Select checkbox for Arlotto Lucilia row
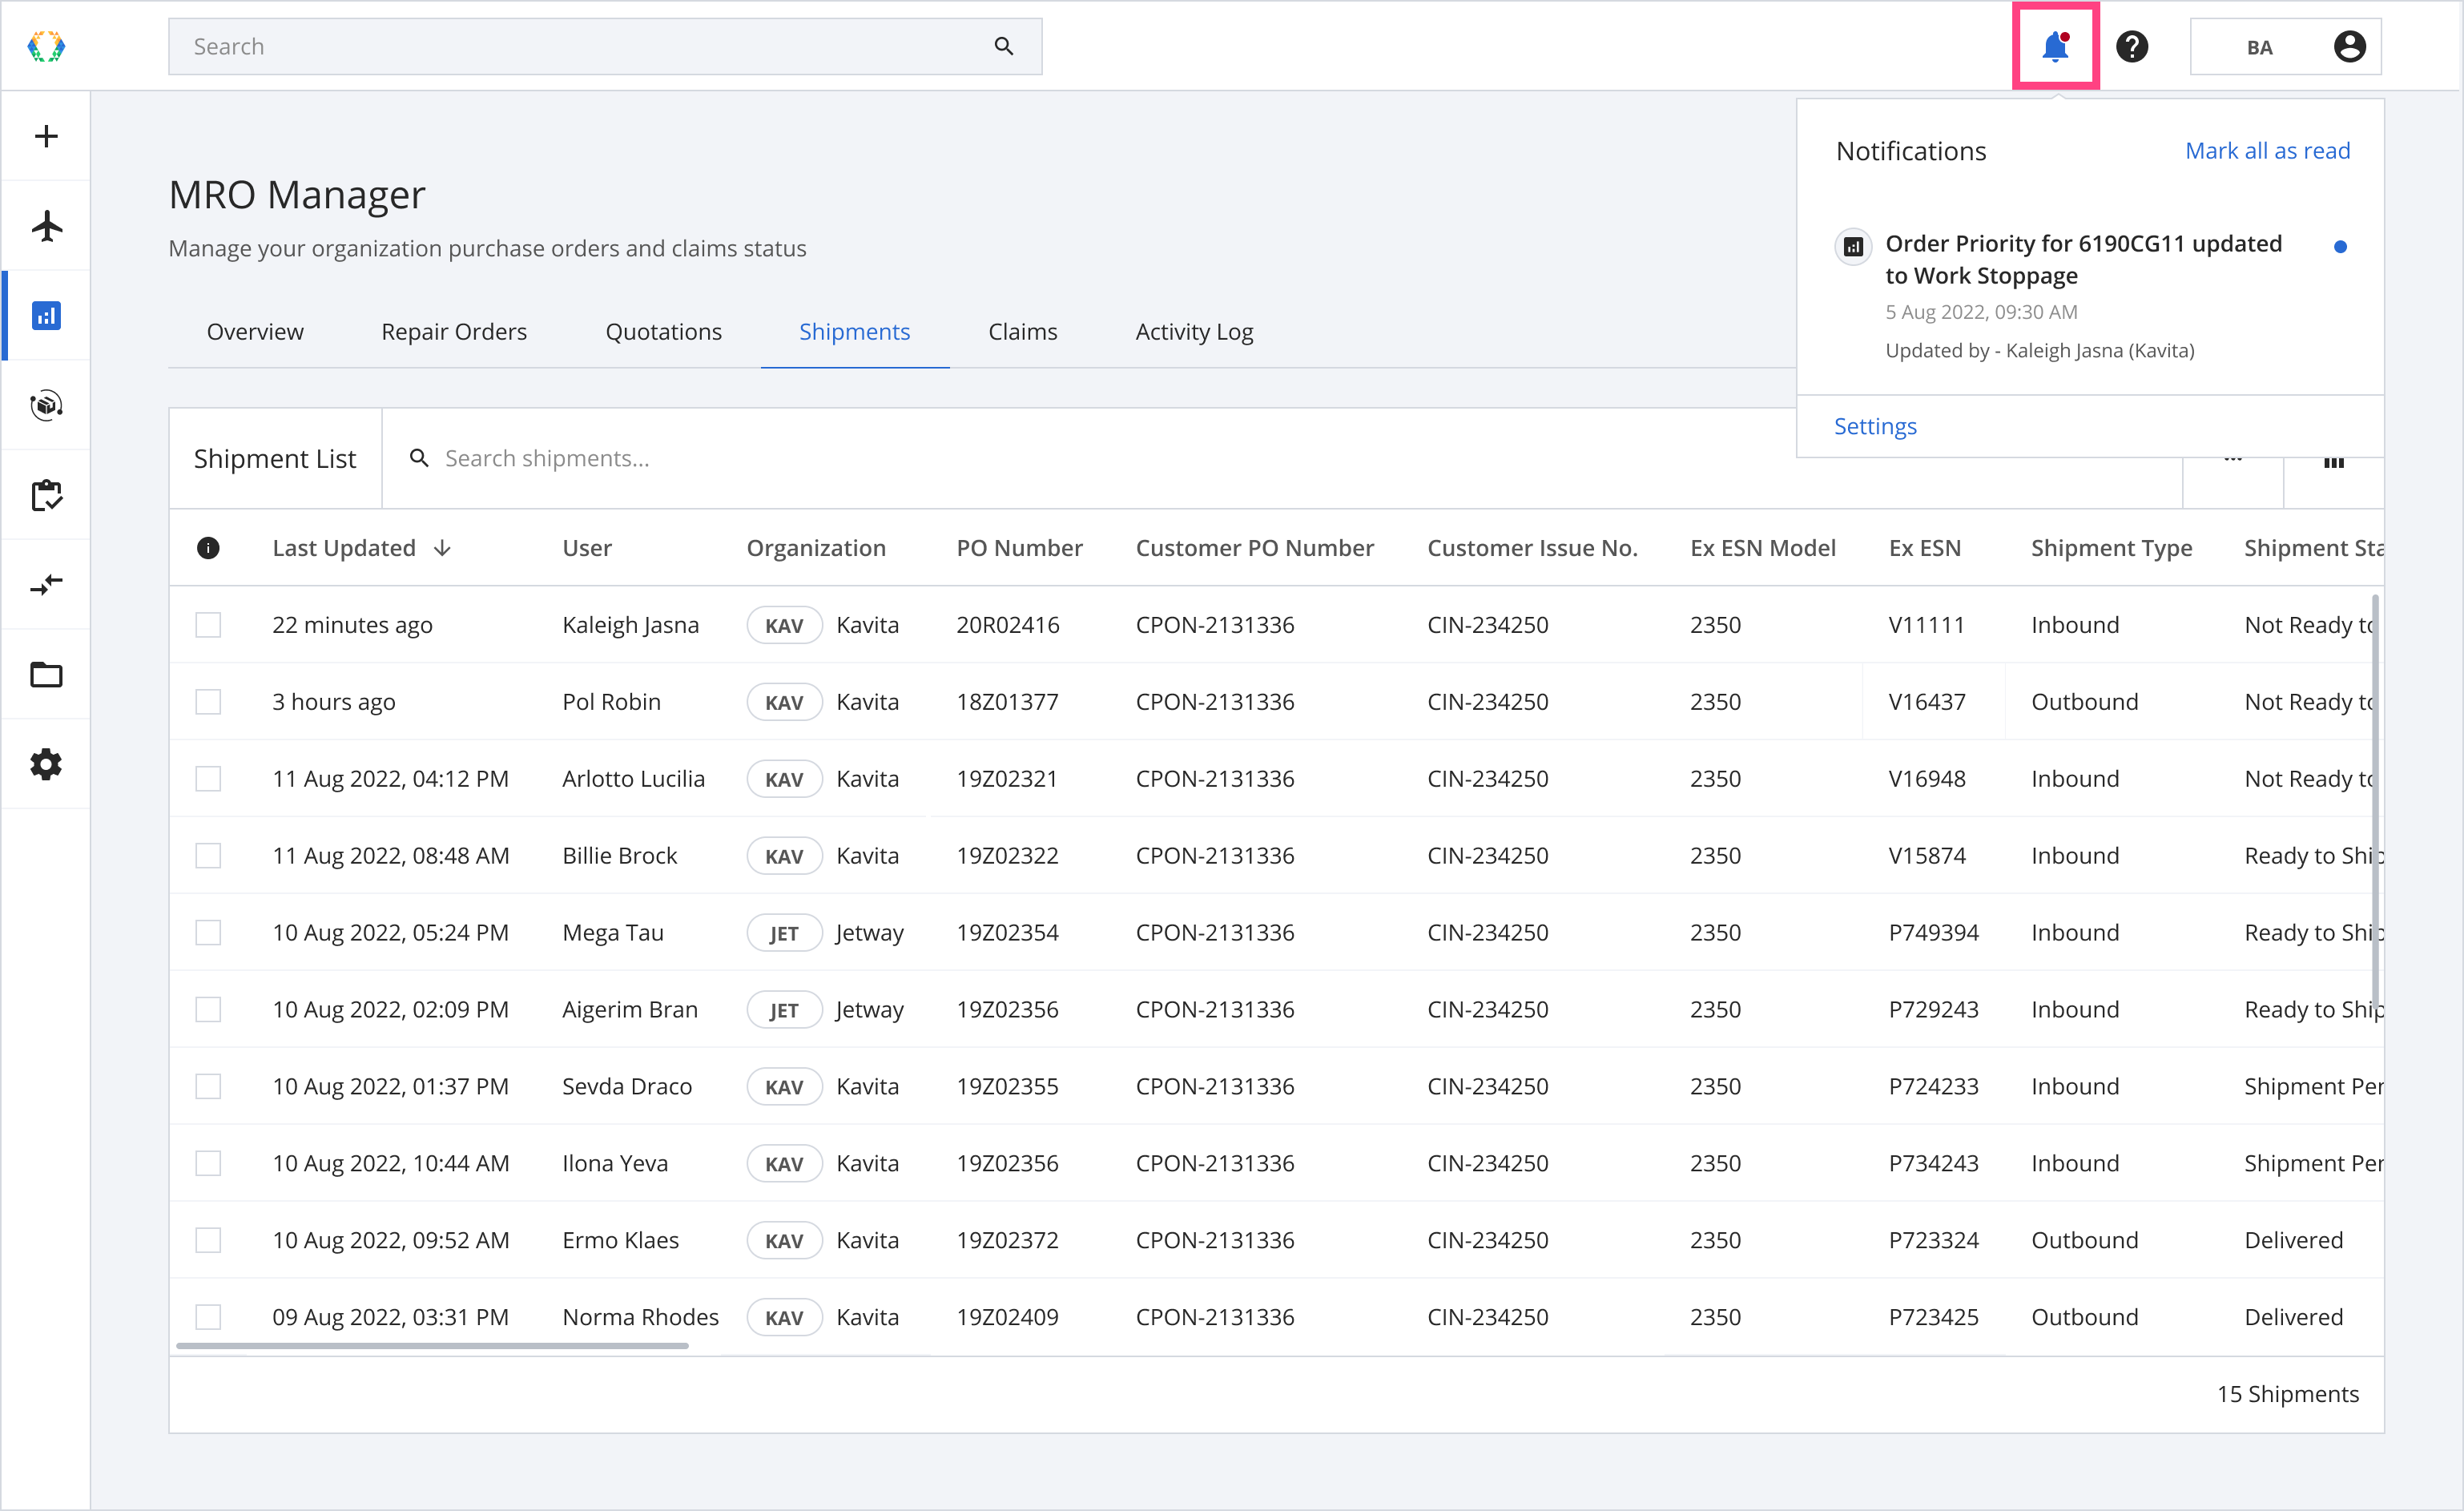Screen dimensions: 2464x1511 [208, 779]
